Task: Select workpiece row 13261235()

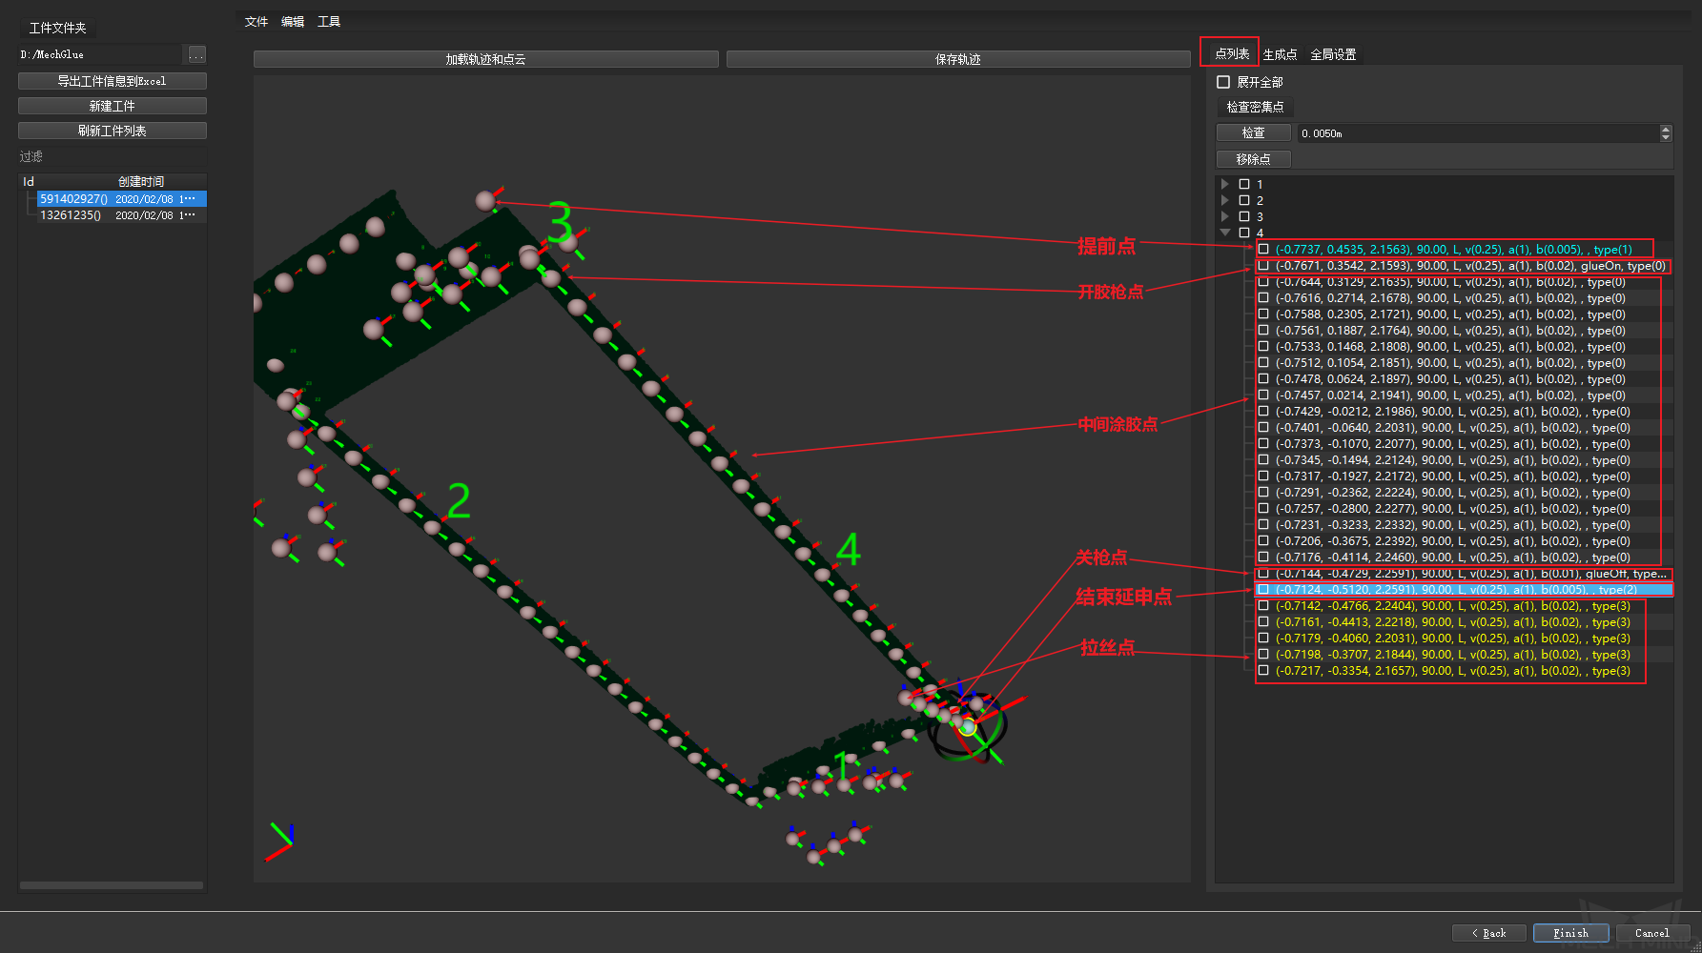Action: pos(122,215)
